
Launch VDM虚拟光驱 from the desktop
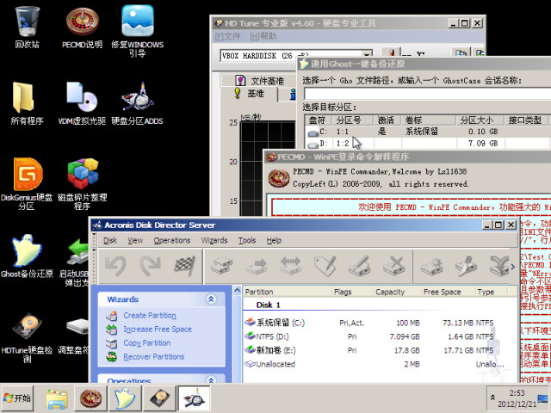point(82,103)
